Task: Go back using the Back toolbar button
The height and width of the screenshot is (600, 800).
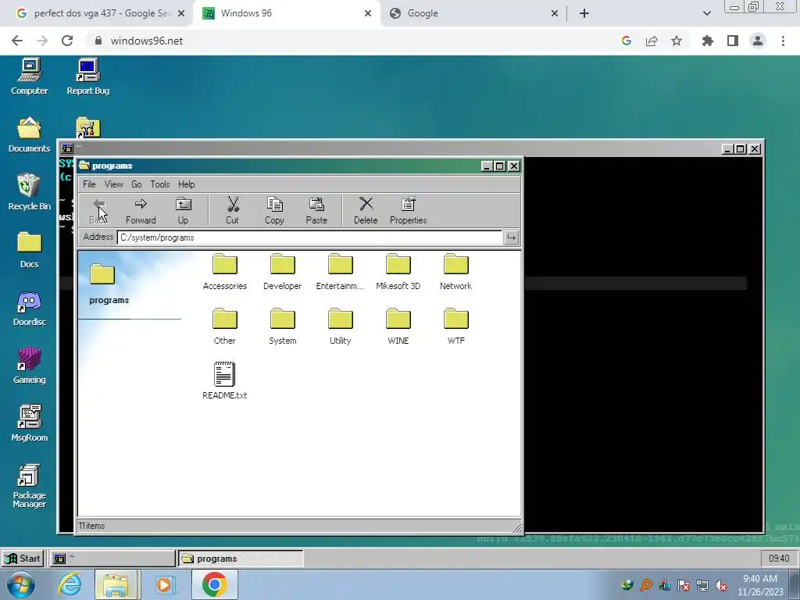Action: 98,211
